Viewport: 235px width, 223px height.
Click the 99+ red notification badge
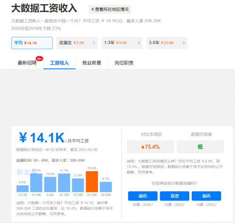click(x=39, y=59)
